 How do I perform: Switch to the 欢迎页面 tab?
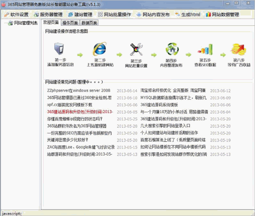click(x=51, y=23)
